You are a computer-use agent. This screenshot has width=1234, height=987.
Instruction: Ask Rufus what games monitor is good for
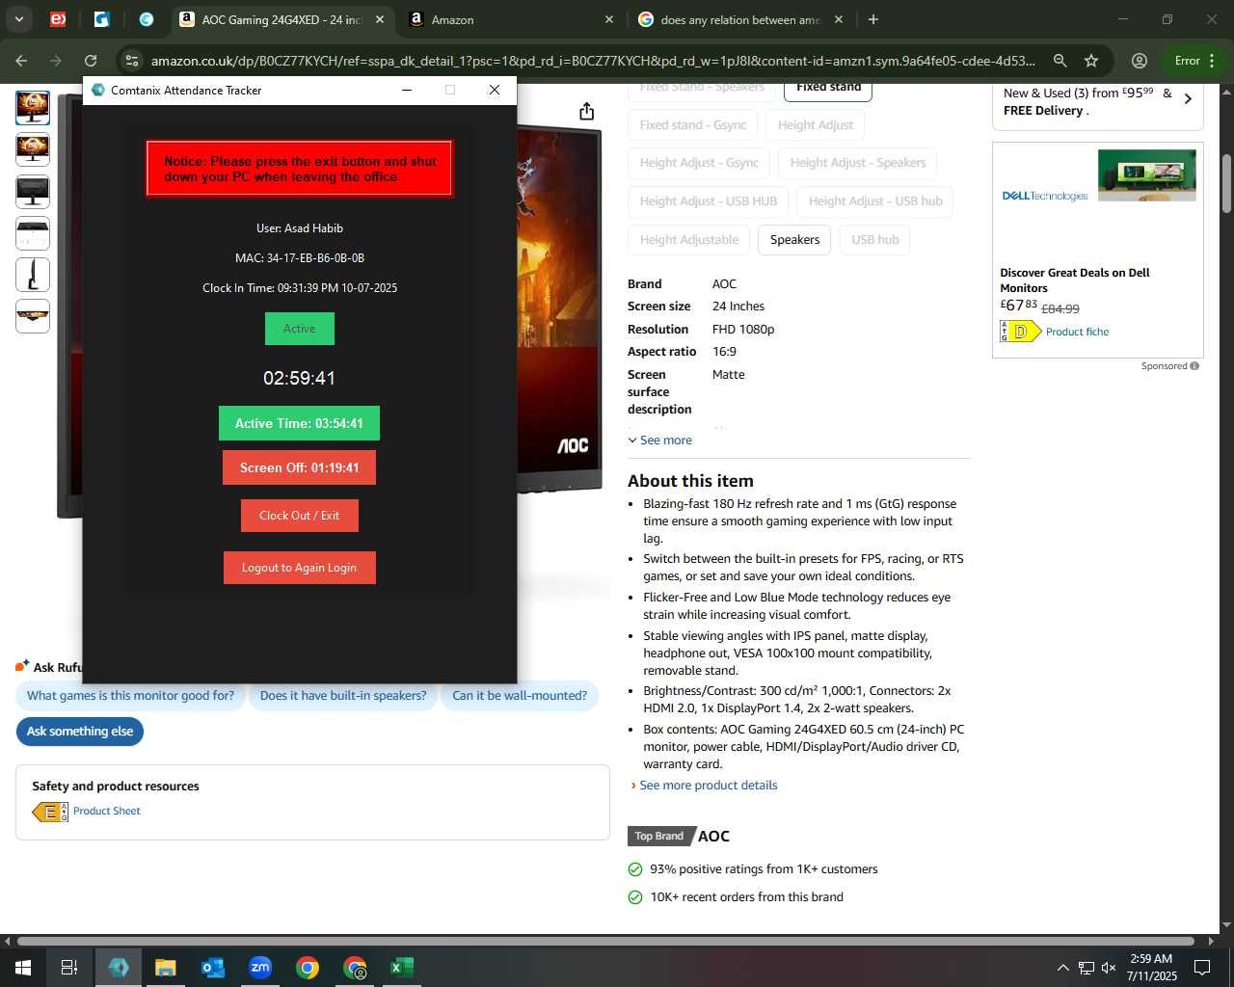click(x=131, y=696)
